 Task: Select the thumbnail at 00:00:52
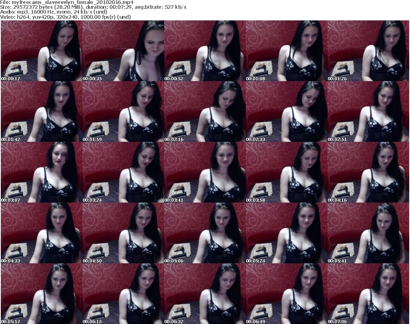pos(205,51)
